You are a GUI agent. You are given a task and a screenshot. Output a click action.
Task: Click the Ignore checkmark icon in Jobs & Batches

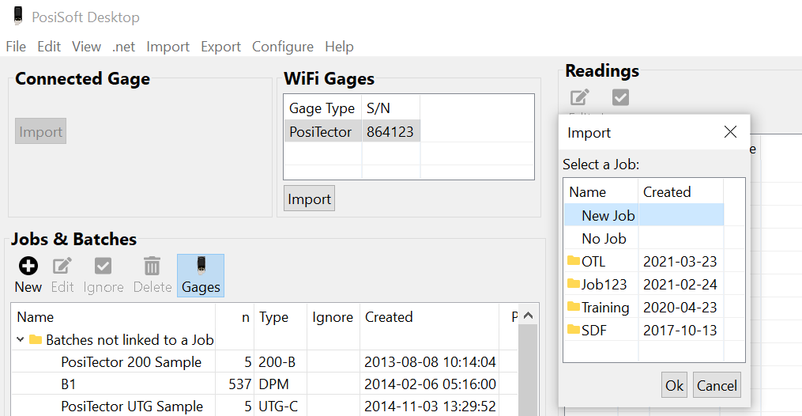[104, 267]
